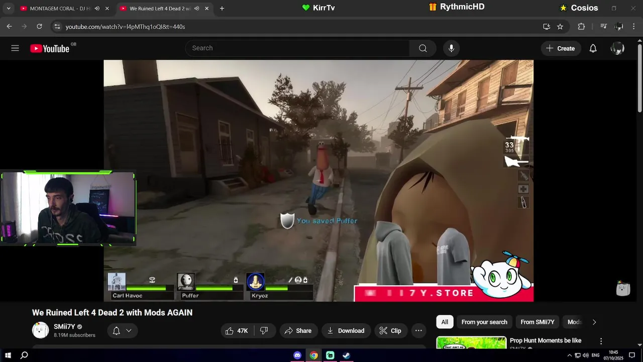Open Chrome from the taskbar
This screenshot has height=362, width=643.
click(313, 355)
